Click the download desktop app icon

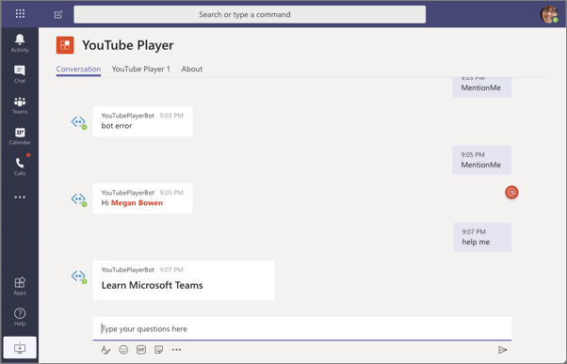pyautogui.click(x=20, y=348)
